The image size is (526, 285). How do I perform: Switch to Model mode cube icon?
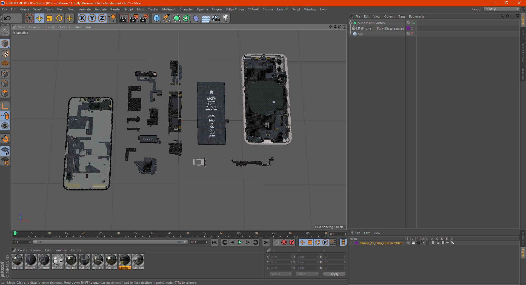click(x=5, y=44)
